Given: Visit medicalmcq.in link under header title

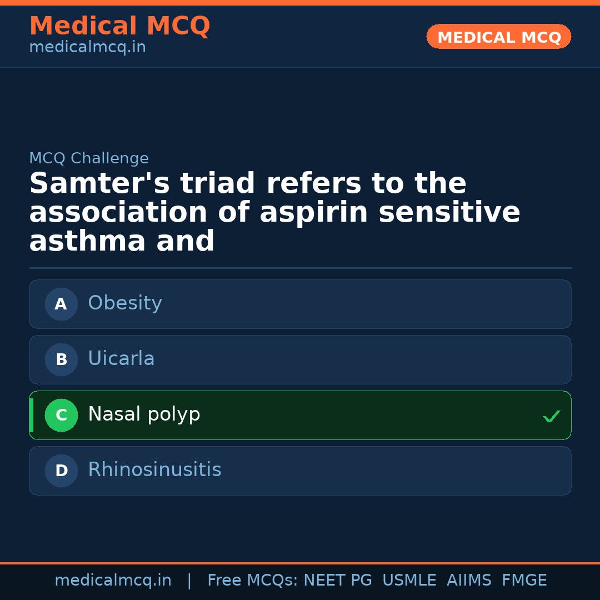Looking at the screenshot, I should tap(87, 47).
